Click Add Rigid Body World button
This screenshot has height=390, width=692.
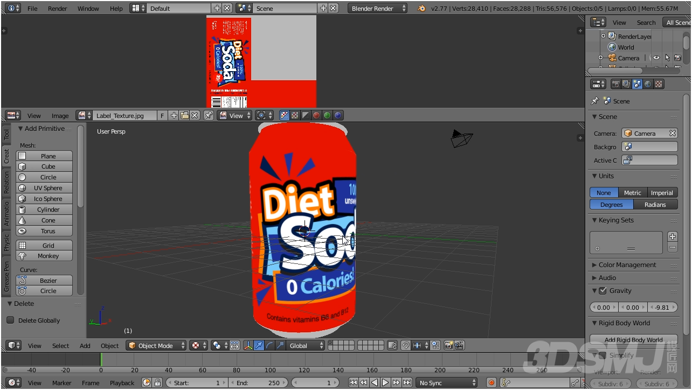pyautogui.click(x=634, y=339)
